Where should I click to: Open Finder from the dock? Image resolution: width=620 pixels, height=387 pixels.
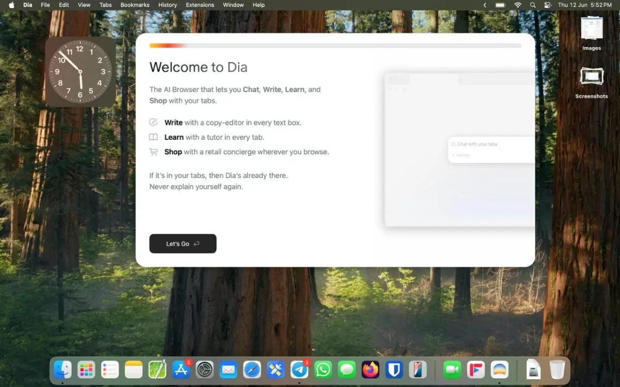point(63,369)
